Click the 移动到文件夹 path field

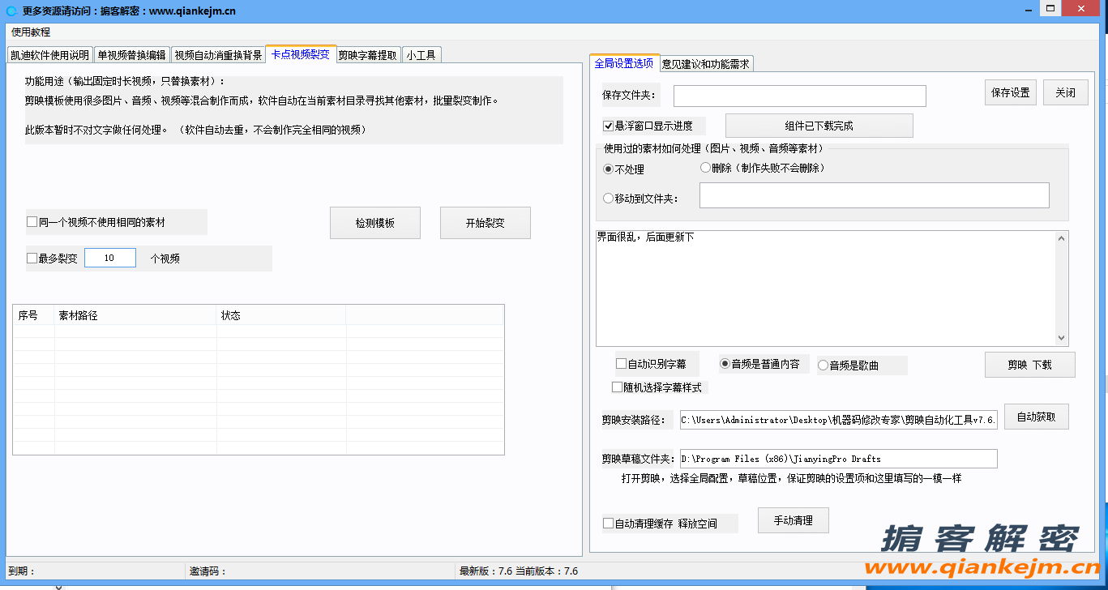coord(875,195)
